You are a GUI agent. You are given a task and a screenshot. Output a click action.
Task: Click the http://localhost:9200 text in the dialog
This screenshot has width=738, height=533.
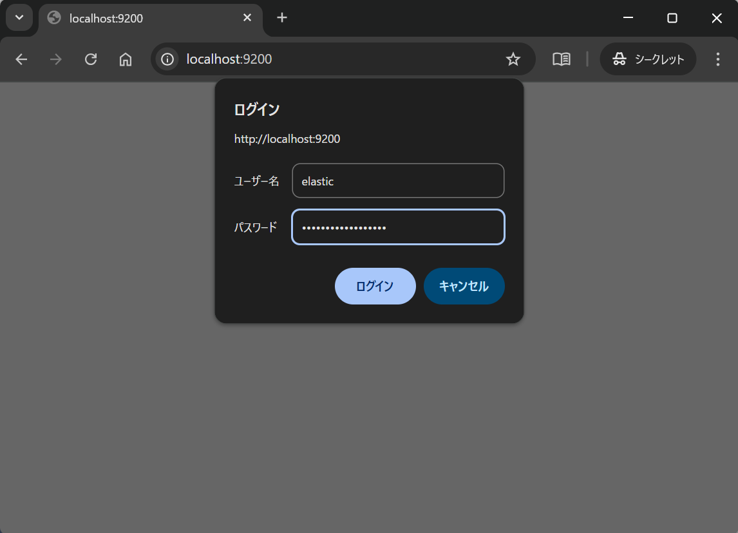[x=287, y=138]
